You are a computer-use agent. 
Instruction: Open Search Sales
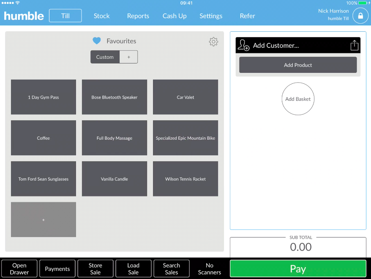pos(172,268)
